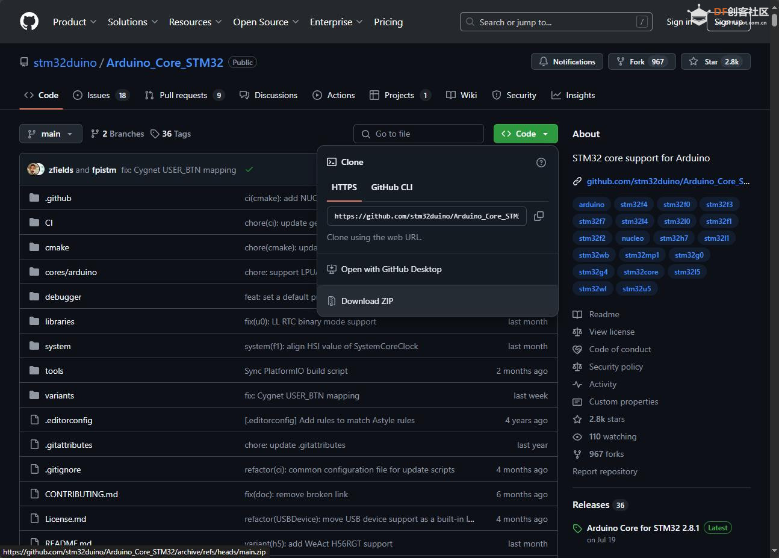Viewport: 779px width, 558px height.
Task: Open the cores/arduino folder
Action: pyautogui.click(x=71, y=272)
